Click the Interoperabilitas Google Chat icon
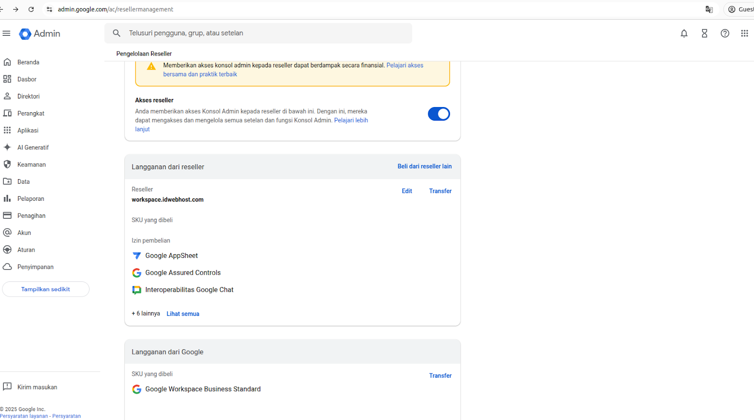 (x=137, y=290)
